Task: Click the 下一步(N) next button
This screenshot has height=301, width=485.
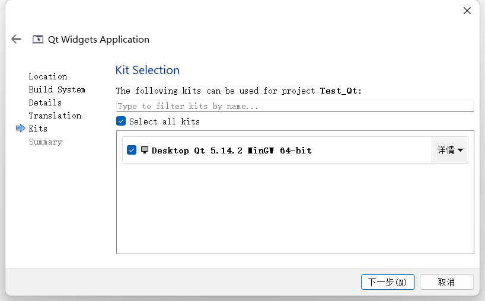Action: 388,282
